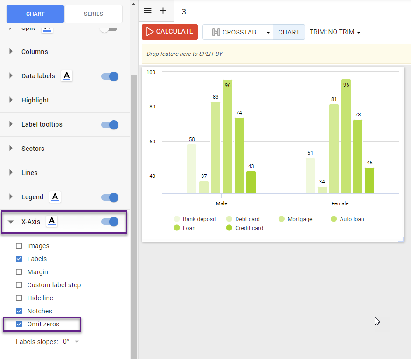The height and width of the screenshot is (359, 411).
Task: Click the Credit card legend dot
Action: click(229, 228)
